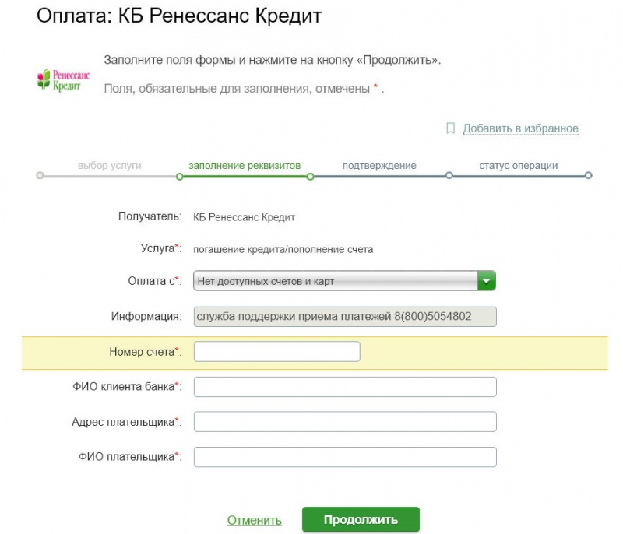Click the Номер счета label
The image size is (623, 534).
click(145, 352)
